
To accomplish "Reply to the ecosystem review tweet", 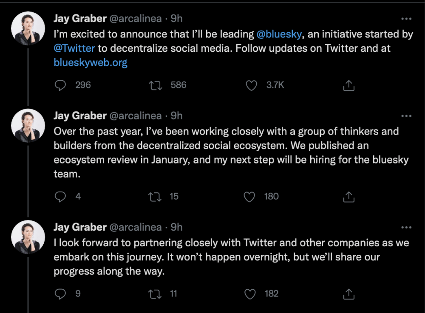I will (x=60, y=197).
